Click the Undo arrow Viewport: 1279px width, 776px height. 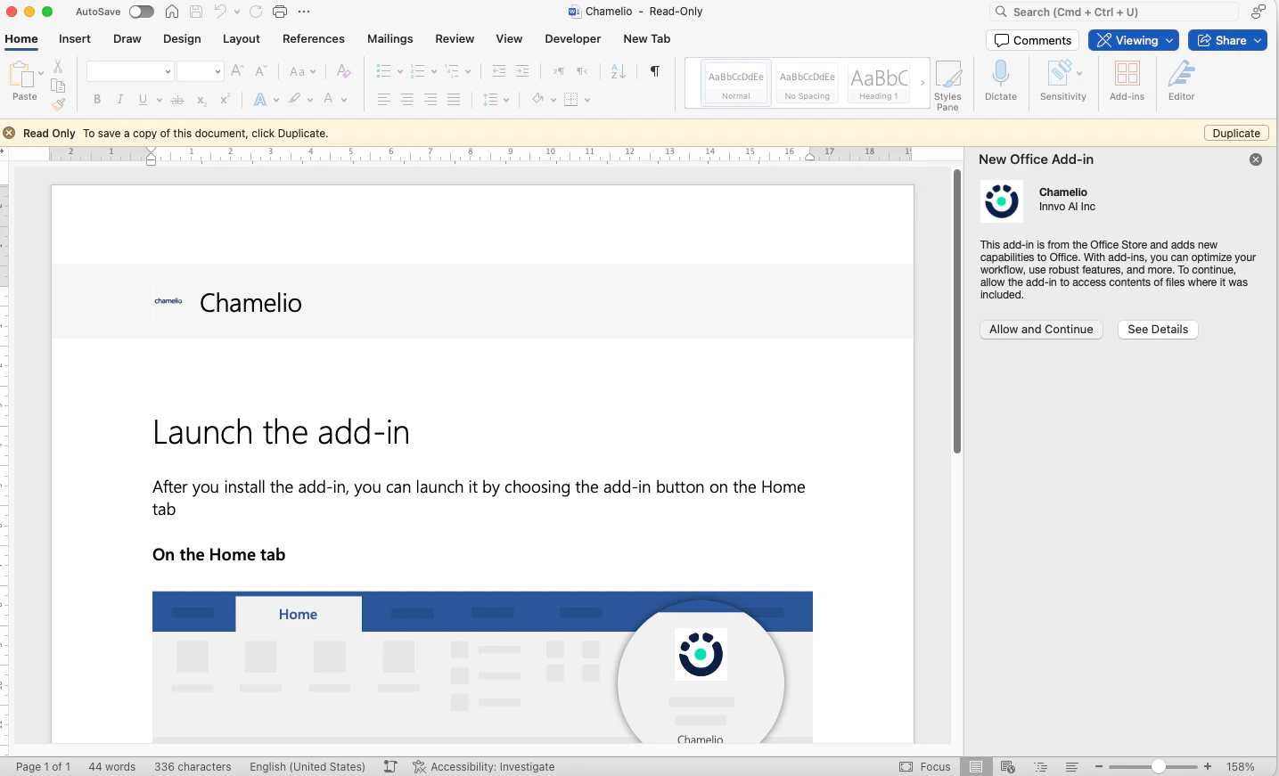(220, 12)
